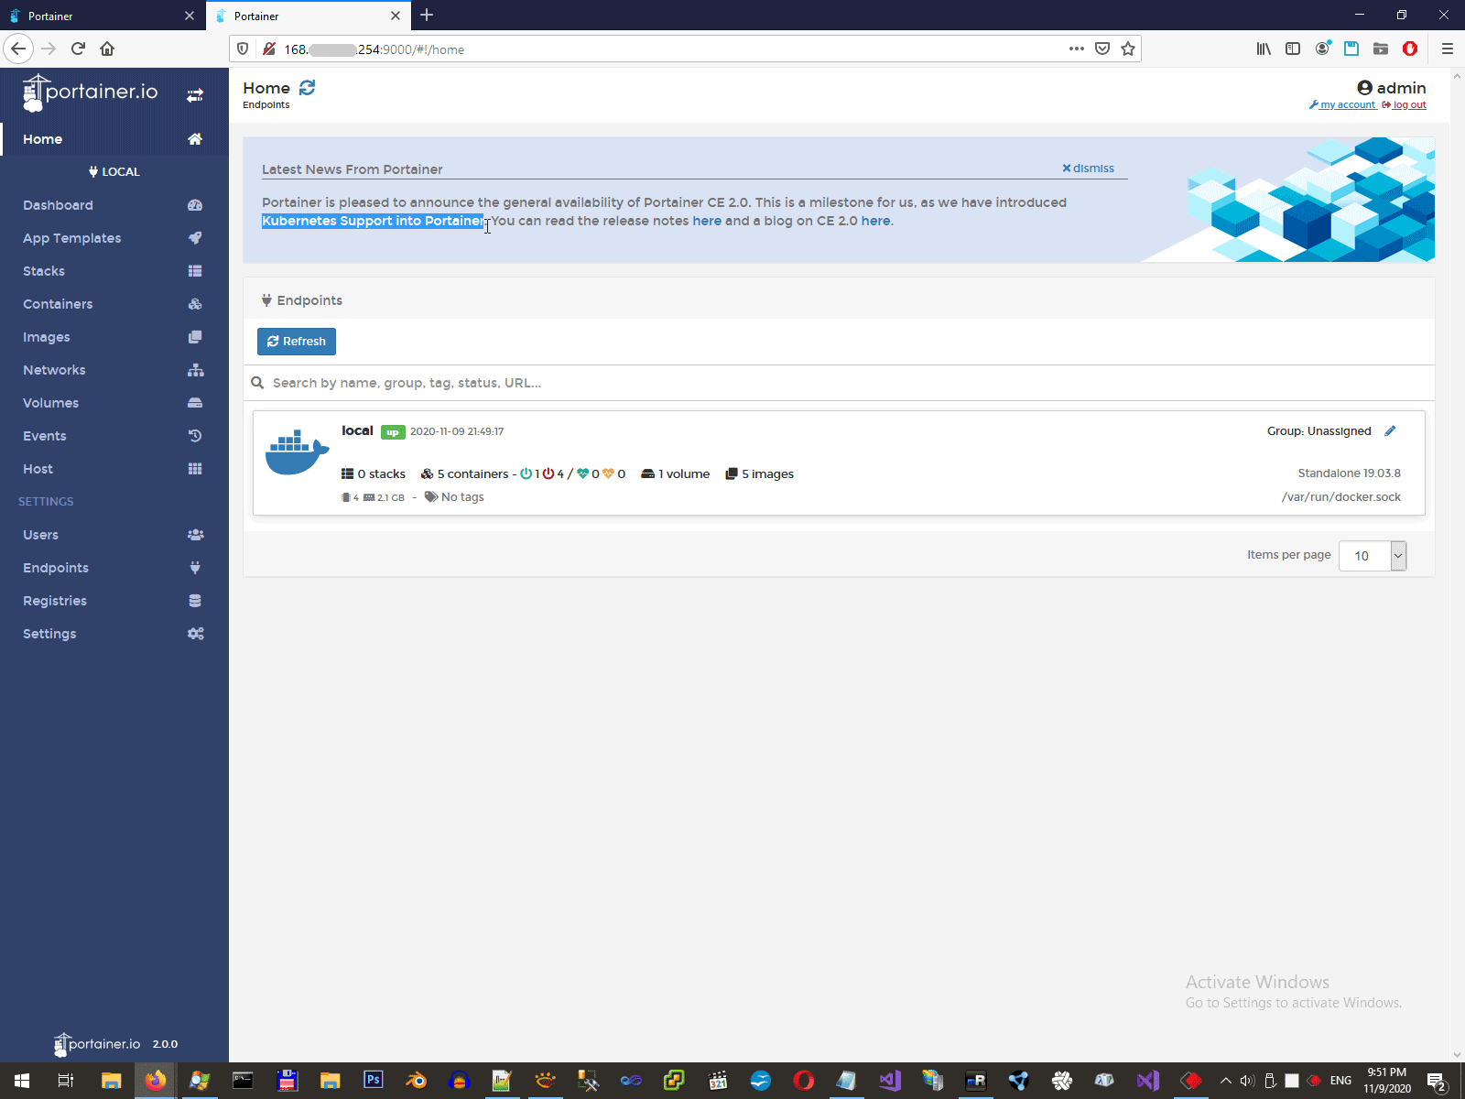The height and width of the screenshot is (1099, 1465).
Task: Open the Windows Start menu
Action: tap(22, 1081)
